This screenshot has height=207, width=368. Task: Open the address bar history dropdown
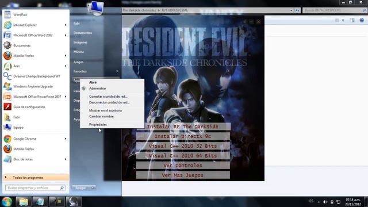(x=291, y=10)
